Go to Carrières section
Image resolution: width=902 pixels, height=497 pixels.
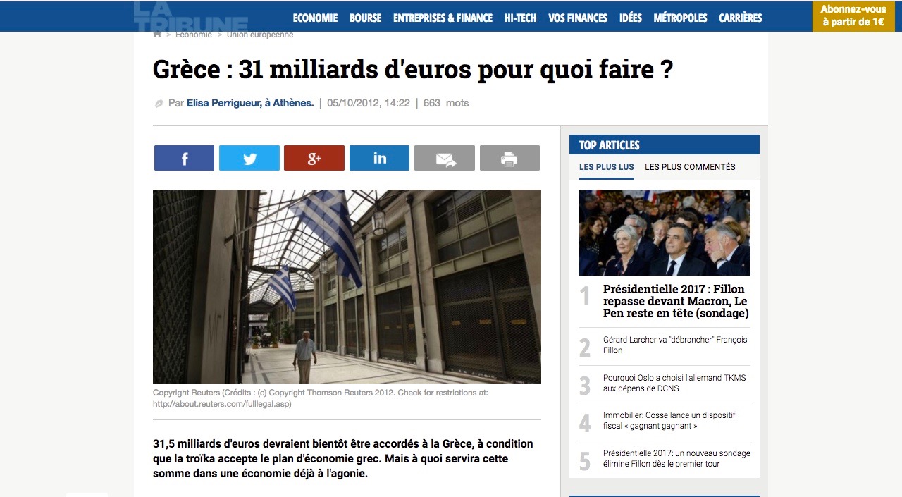(740, 18)
